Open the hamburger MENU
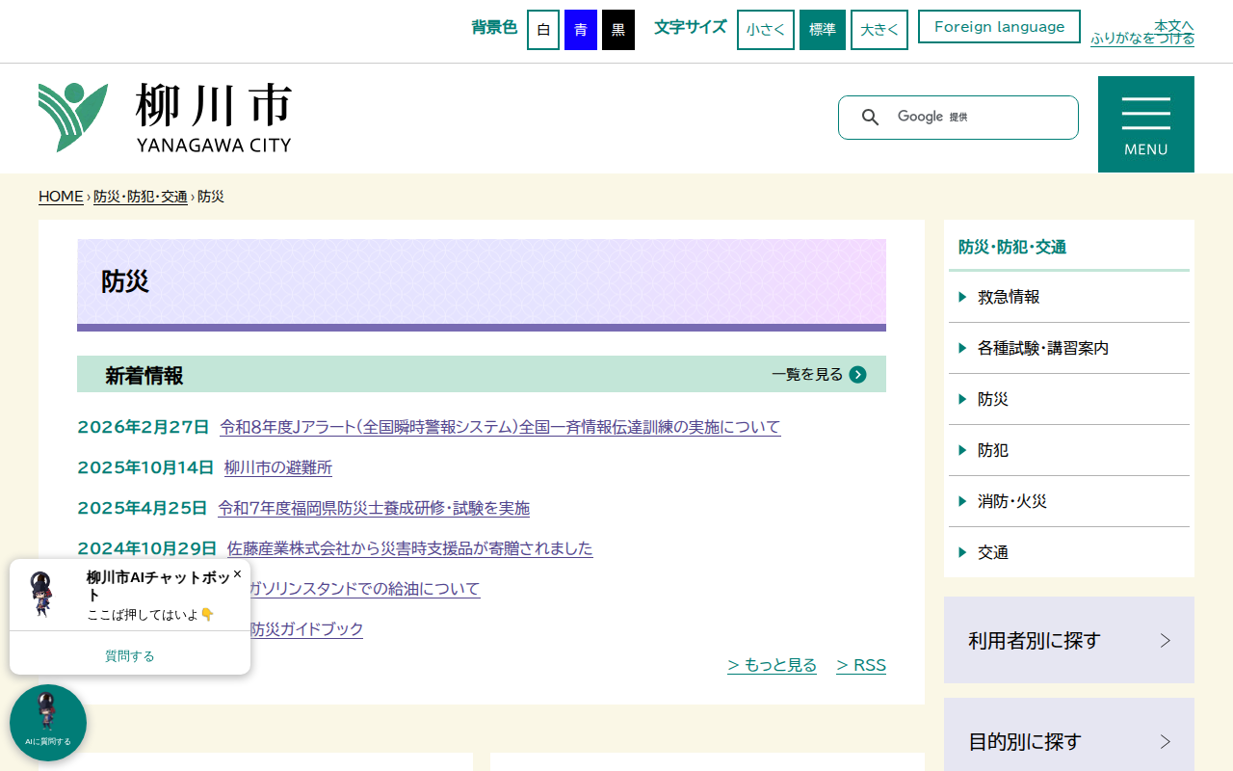Screen dimensions: 1233x771 tap(1145, 123)
